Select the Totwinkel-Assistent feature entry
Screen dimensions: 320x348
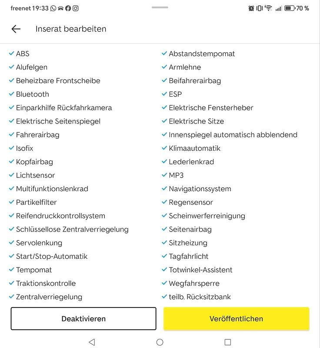pyautogui.click(x=200, y=270)
